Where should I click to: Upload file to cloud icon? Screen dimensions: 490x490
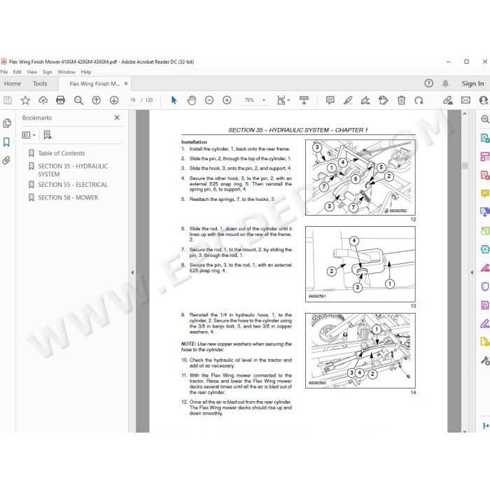pos(43,100)
